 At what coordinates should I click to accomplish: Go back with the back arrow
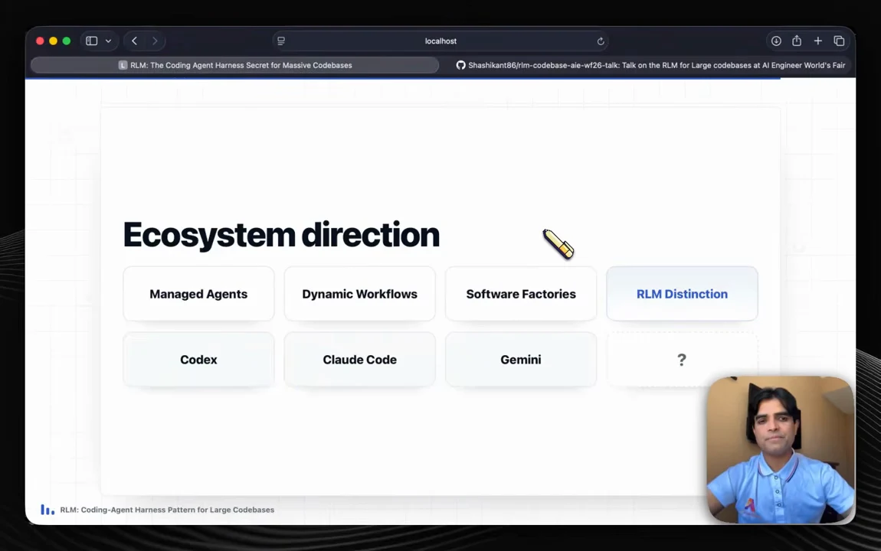(134, 41)
